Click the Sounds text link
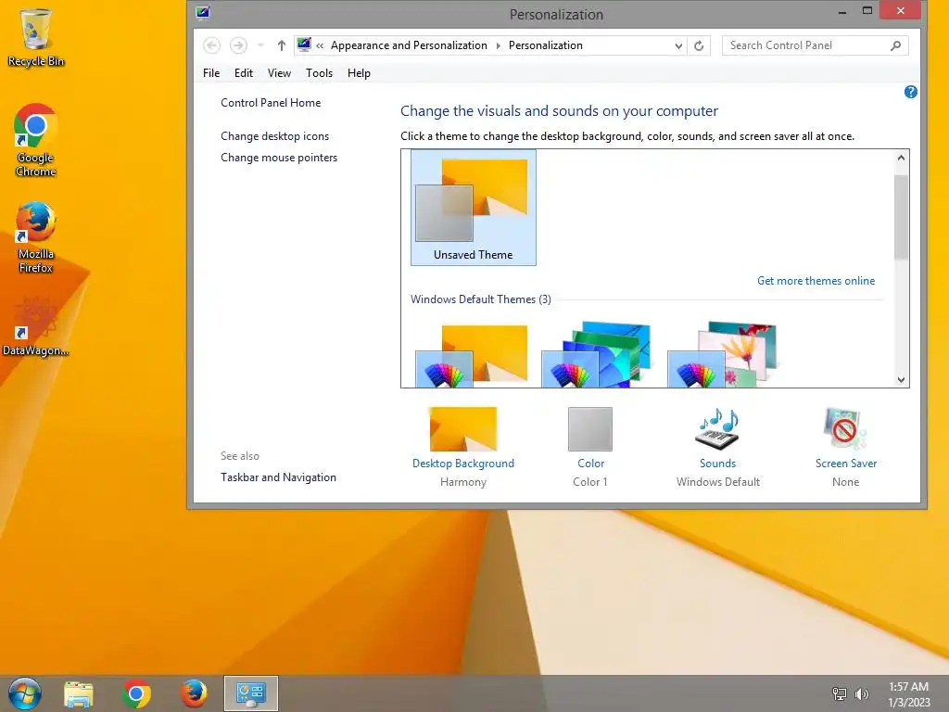 pyautogui.click(x=718, y=464)
